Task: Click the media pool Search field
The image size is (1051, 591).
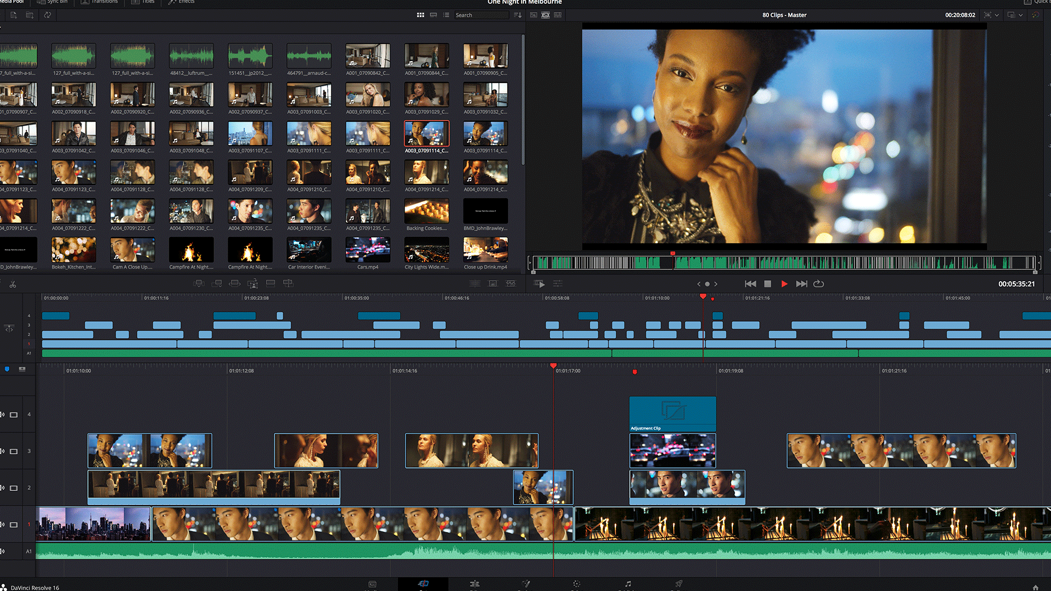Action: (x=482, y=15)
